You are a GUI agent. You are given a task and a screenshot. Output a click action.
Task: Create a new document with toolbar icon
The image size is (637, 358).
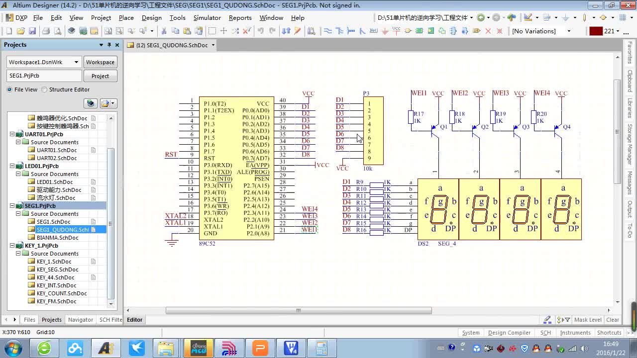point(9,31)
